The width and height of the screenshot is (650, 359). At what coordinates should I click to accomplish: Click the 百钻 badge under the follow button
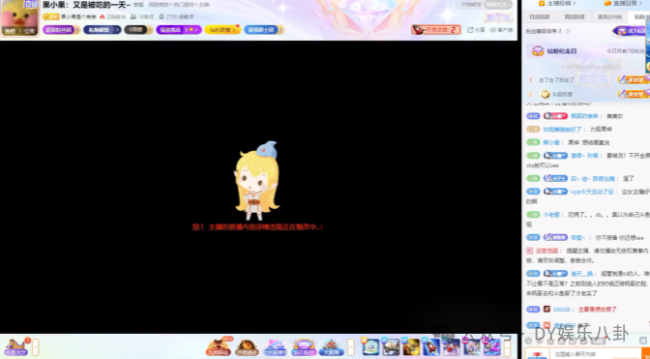tap(499, 17)
